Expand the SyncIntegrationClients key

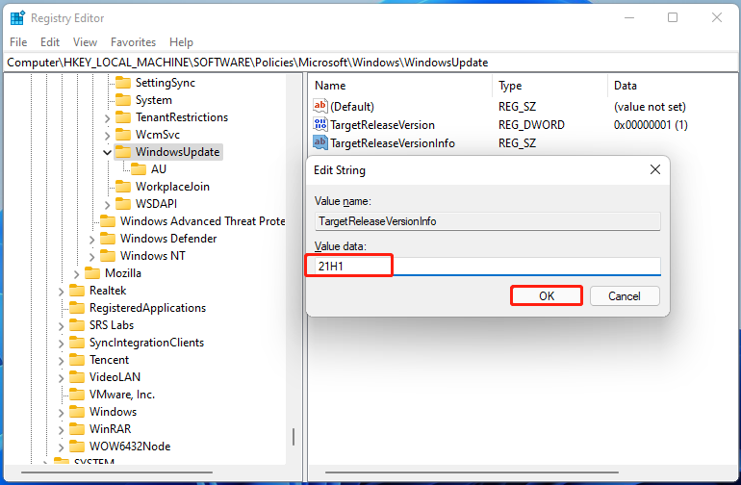(61, 344)
